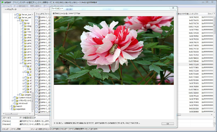Select the sector value 0x5C7A878
The width and height of the screenshot is (217, 132).
click(x=194, y=46)
